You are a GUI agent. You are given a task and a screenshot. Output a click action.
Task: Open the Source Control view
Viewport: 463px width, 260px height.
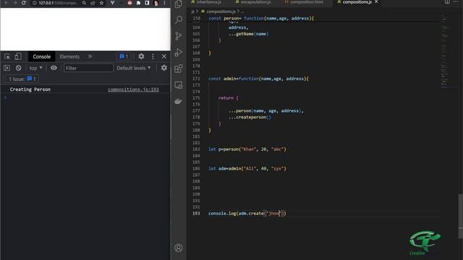[x=179, y=36]
